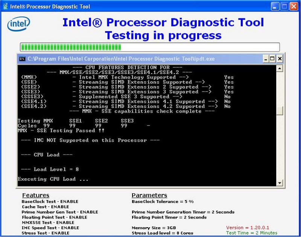Click "Cache Test - ENABLE" text
Screen dimensions: 301x237
[46, 207]
